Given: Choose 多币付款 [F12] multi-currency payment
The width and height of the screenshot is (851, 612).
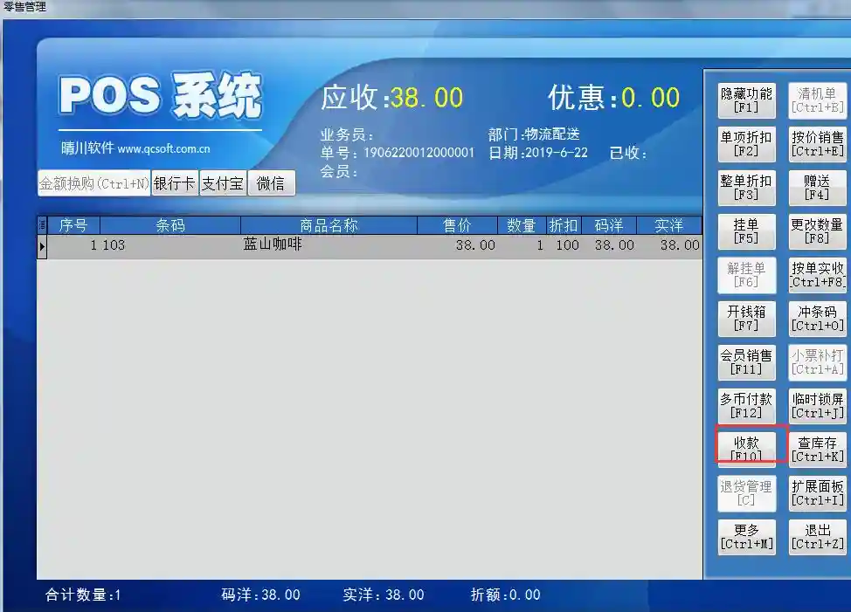Looking at the screenshot, I should (x=746, y=406).
